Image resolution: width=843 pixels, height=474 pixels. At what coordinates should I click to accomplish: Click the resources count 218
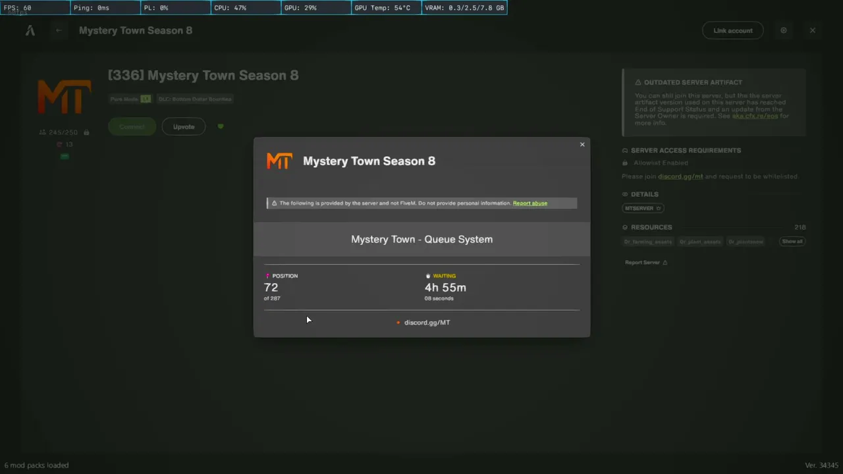point(800,227)
